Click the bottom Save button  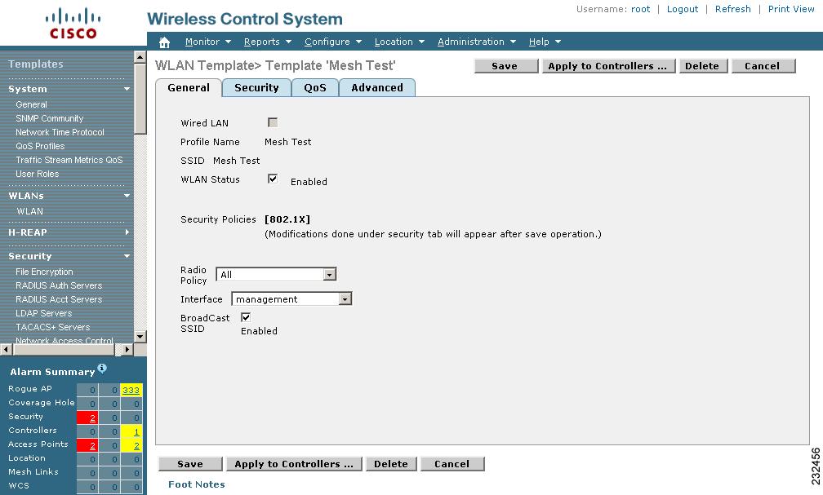(x=190, y=464)
